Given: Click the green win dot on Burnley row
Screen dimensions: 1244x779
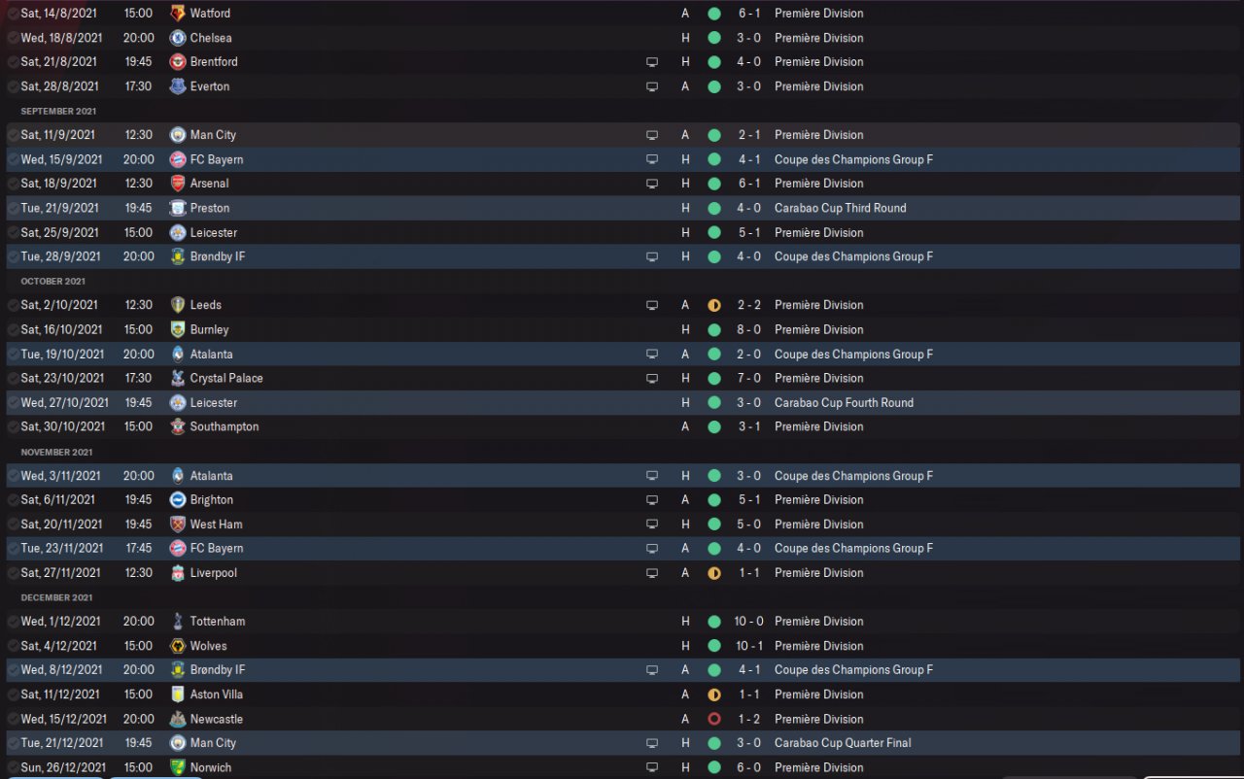Looking at the screenshot, I should (x=714, y=330).
